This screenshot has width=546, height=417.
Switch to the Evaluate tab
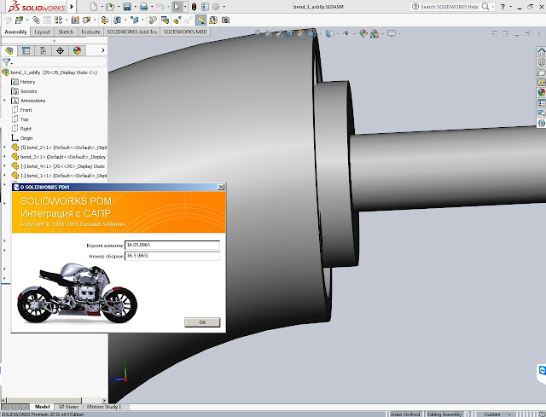(x=90, y=32)
